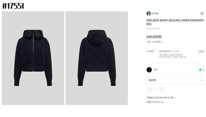Screen dimensions: 206x117
Task: Click the option dropdown arrow
Action: (x=201, y=80)
